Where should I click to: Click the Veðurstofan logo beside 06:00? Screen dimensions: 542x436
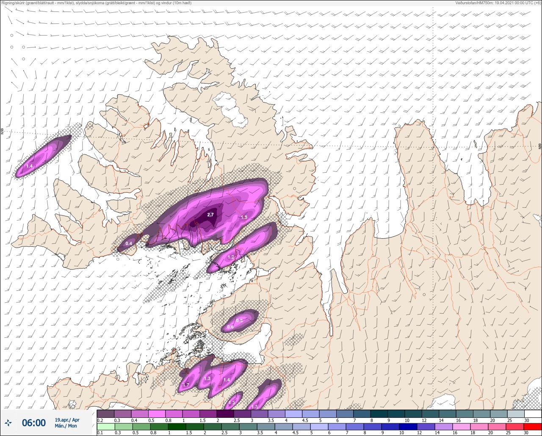pyautogui.click(x=8, y=422)
